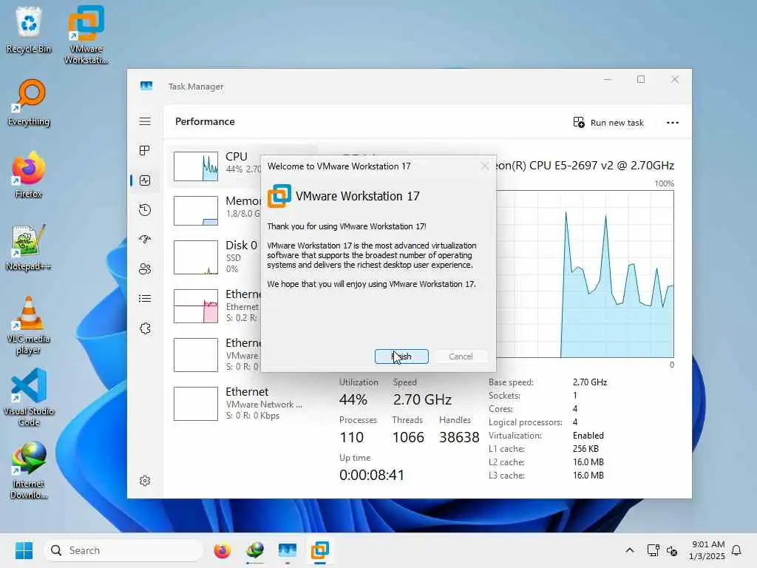Click Run new task button

pyautogui.click(x=608, y=123)
